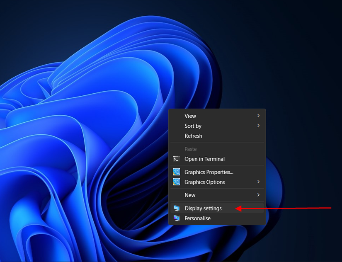Click the Intel icon next to Graphics Options
Screen dimensions: 342x262
[177, 182]
